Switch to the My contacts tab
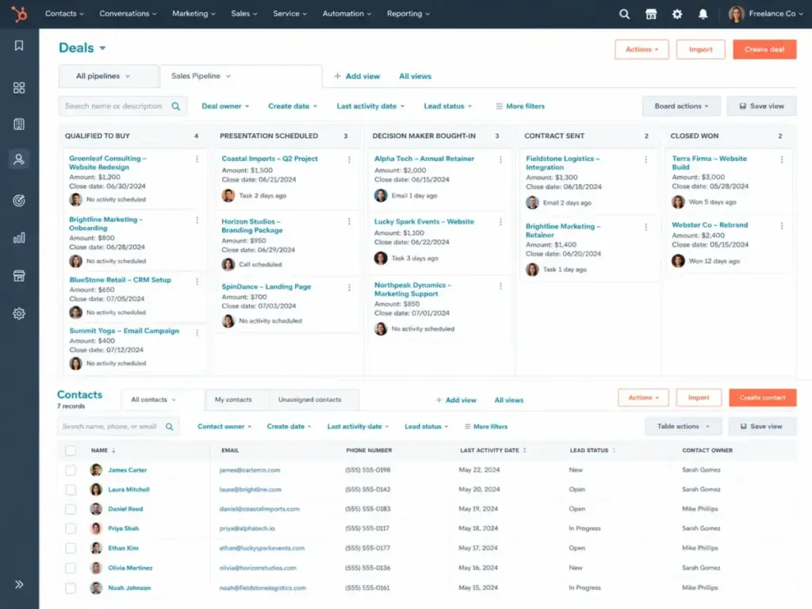Viewport: 812px width, 609px height. tap(234, 400)
